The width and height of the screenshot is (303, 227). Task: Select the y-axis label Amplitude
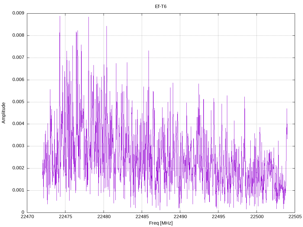coord(4,113)
